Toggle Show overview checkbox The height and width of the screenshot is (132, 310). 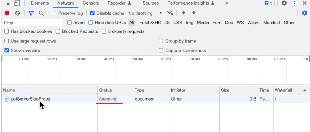point(7,50)
